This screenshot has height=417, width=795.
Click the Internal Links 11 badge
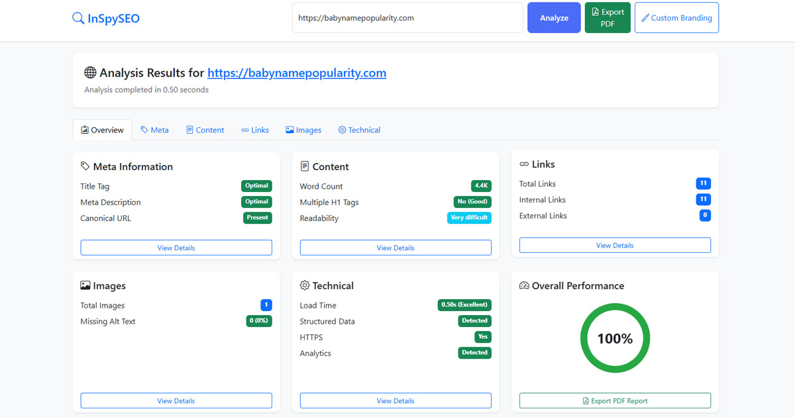tap(704, 199)
